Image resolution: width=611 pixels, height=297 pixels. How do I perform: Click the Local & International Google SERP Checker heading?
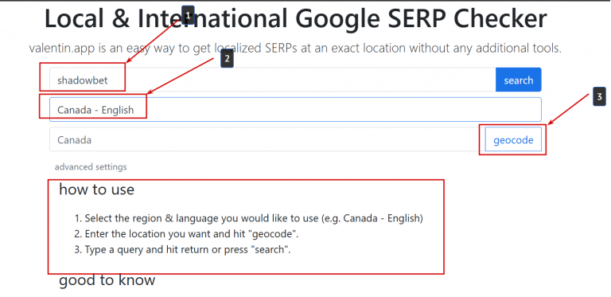[296, 18]
